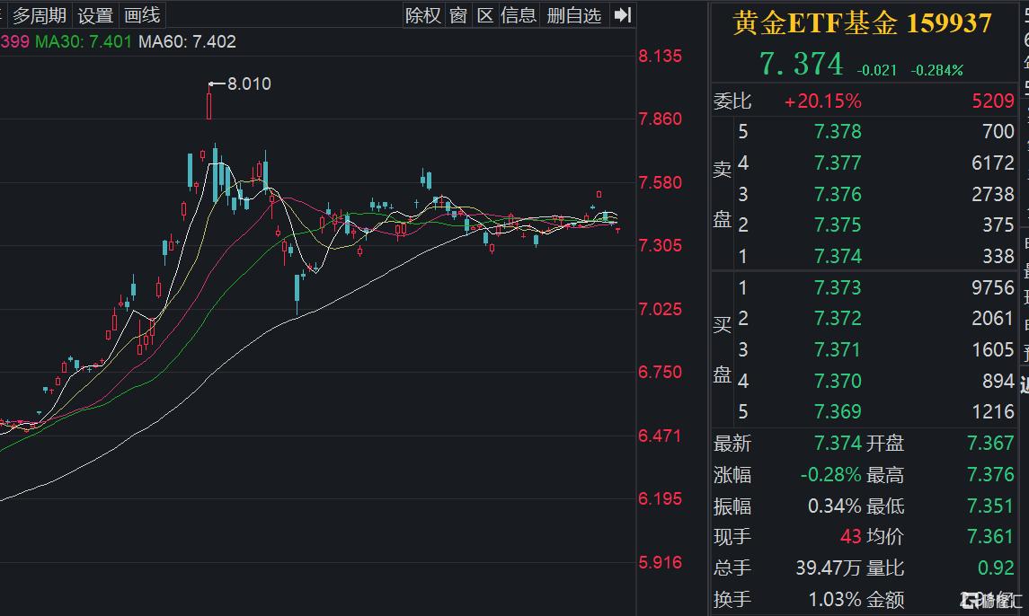Image resolution: width=1029 pixels, height=616 pixels.
Task: Select buy level 4 price 7.370
Action: (x=838, y=381)
